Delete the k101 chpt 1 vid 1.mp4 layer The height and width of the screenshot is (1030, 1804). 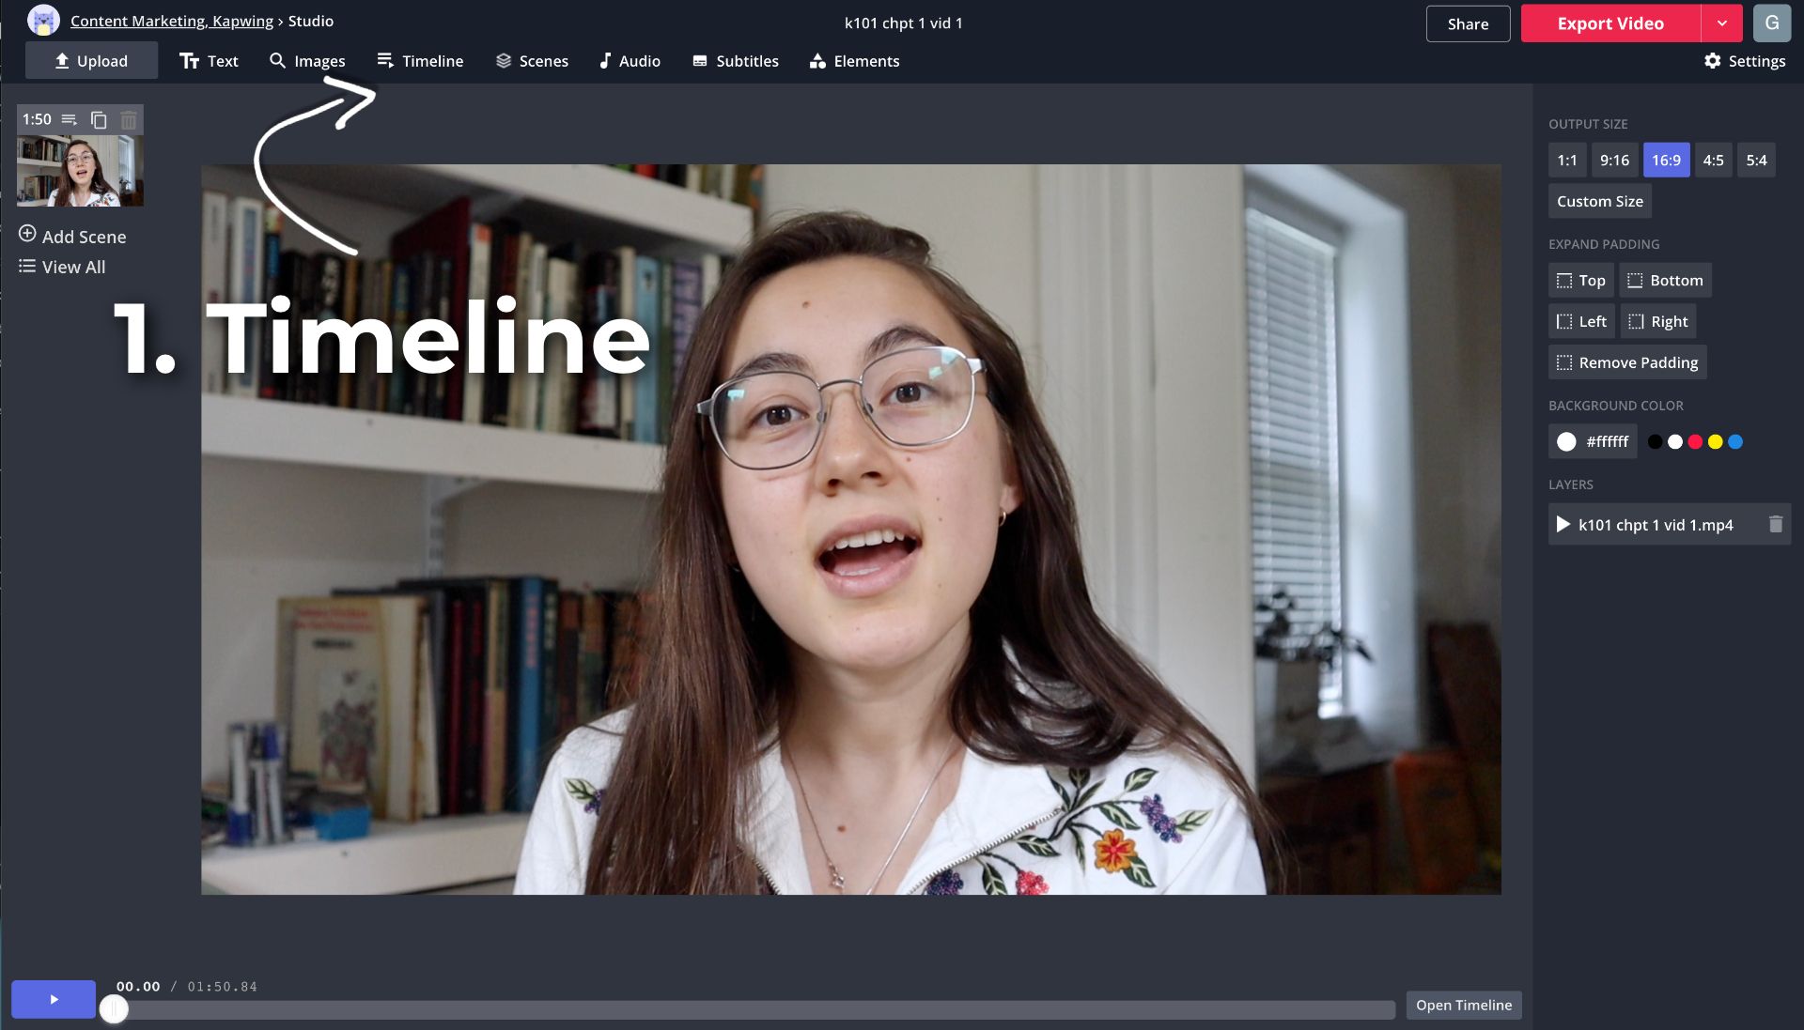point(1775,524)
